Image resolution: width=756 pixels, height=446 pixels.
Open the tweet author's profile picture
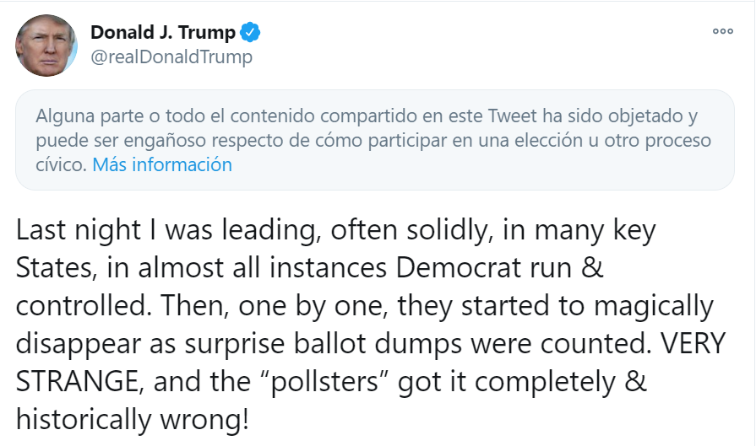point(46,45)
